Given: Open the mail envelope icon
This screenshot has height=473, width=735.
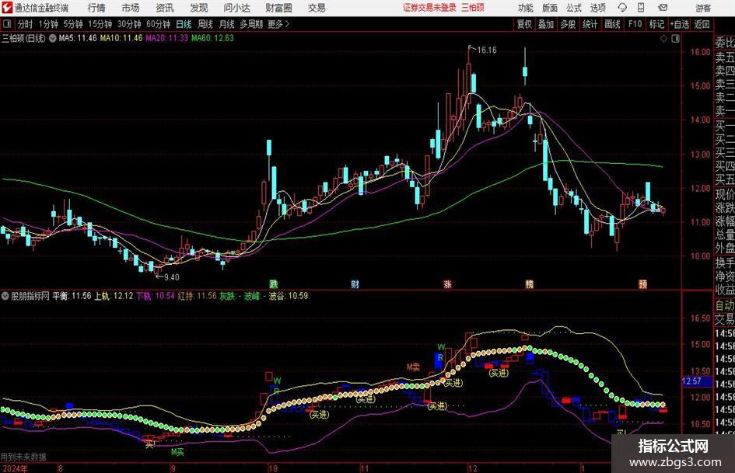Looking at the screenshot, I should (x=663, y=8).
